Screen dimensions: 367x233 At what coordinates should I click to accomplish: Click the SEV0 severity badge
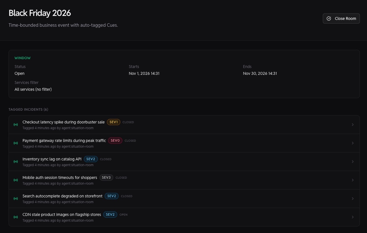[115, 141]
